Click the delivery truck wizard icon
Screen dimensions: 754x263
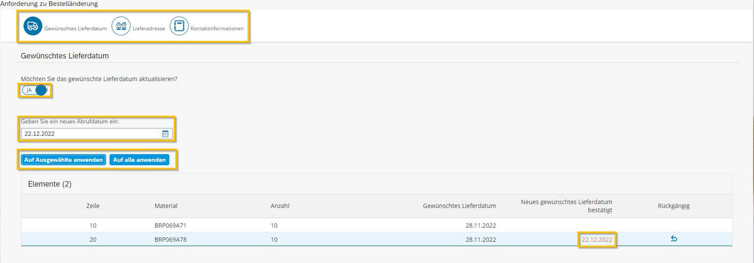33,26
